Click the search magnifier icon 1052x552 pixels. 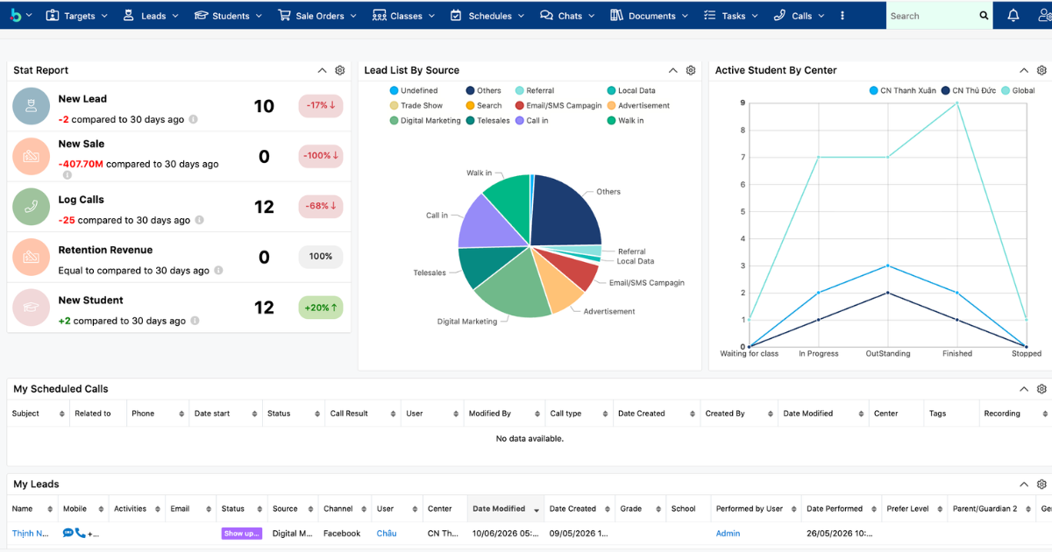click(984, 16)
